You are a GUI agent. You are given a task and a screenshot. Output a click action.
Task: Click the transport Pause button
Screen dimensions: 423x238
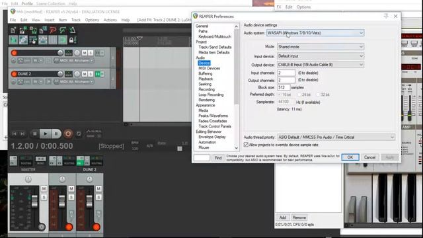[x=56, y=134]
